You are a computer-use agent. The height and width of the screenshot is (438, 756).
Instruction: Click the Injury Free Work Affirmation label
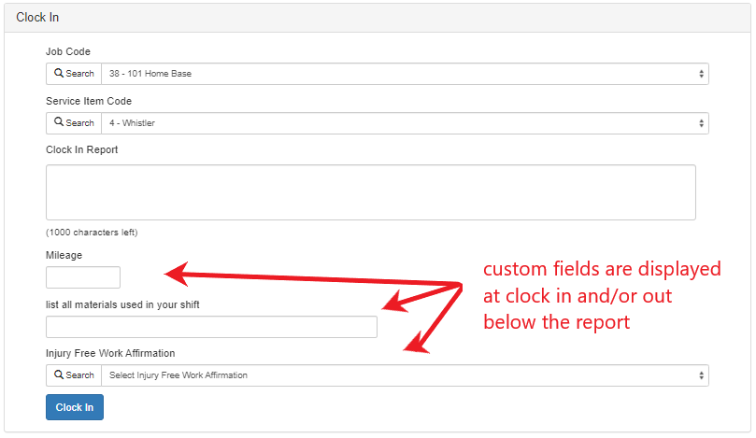(110, 353)
